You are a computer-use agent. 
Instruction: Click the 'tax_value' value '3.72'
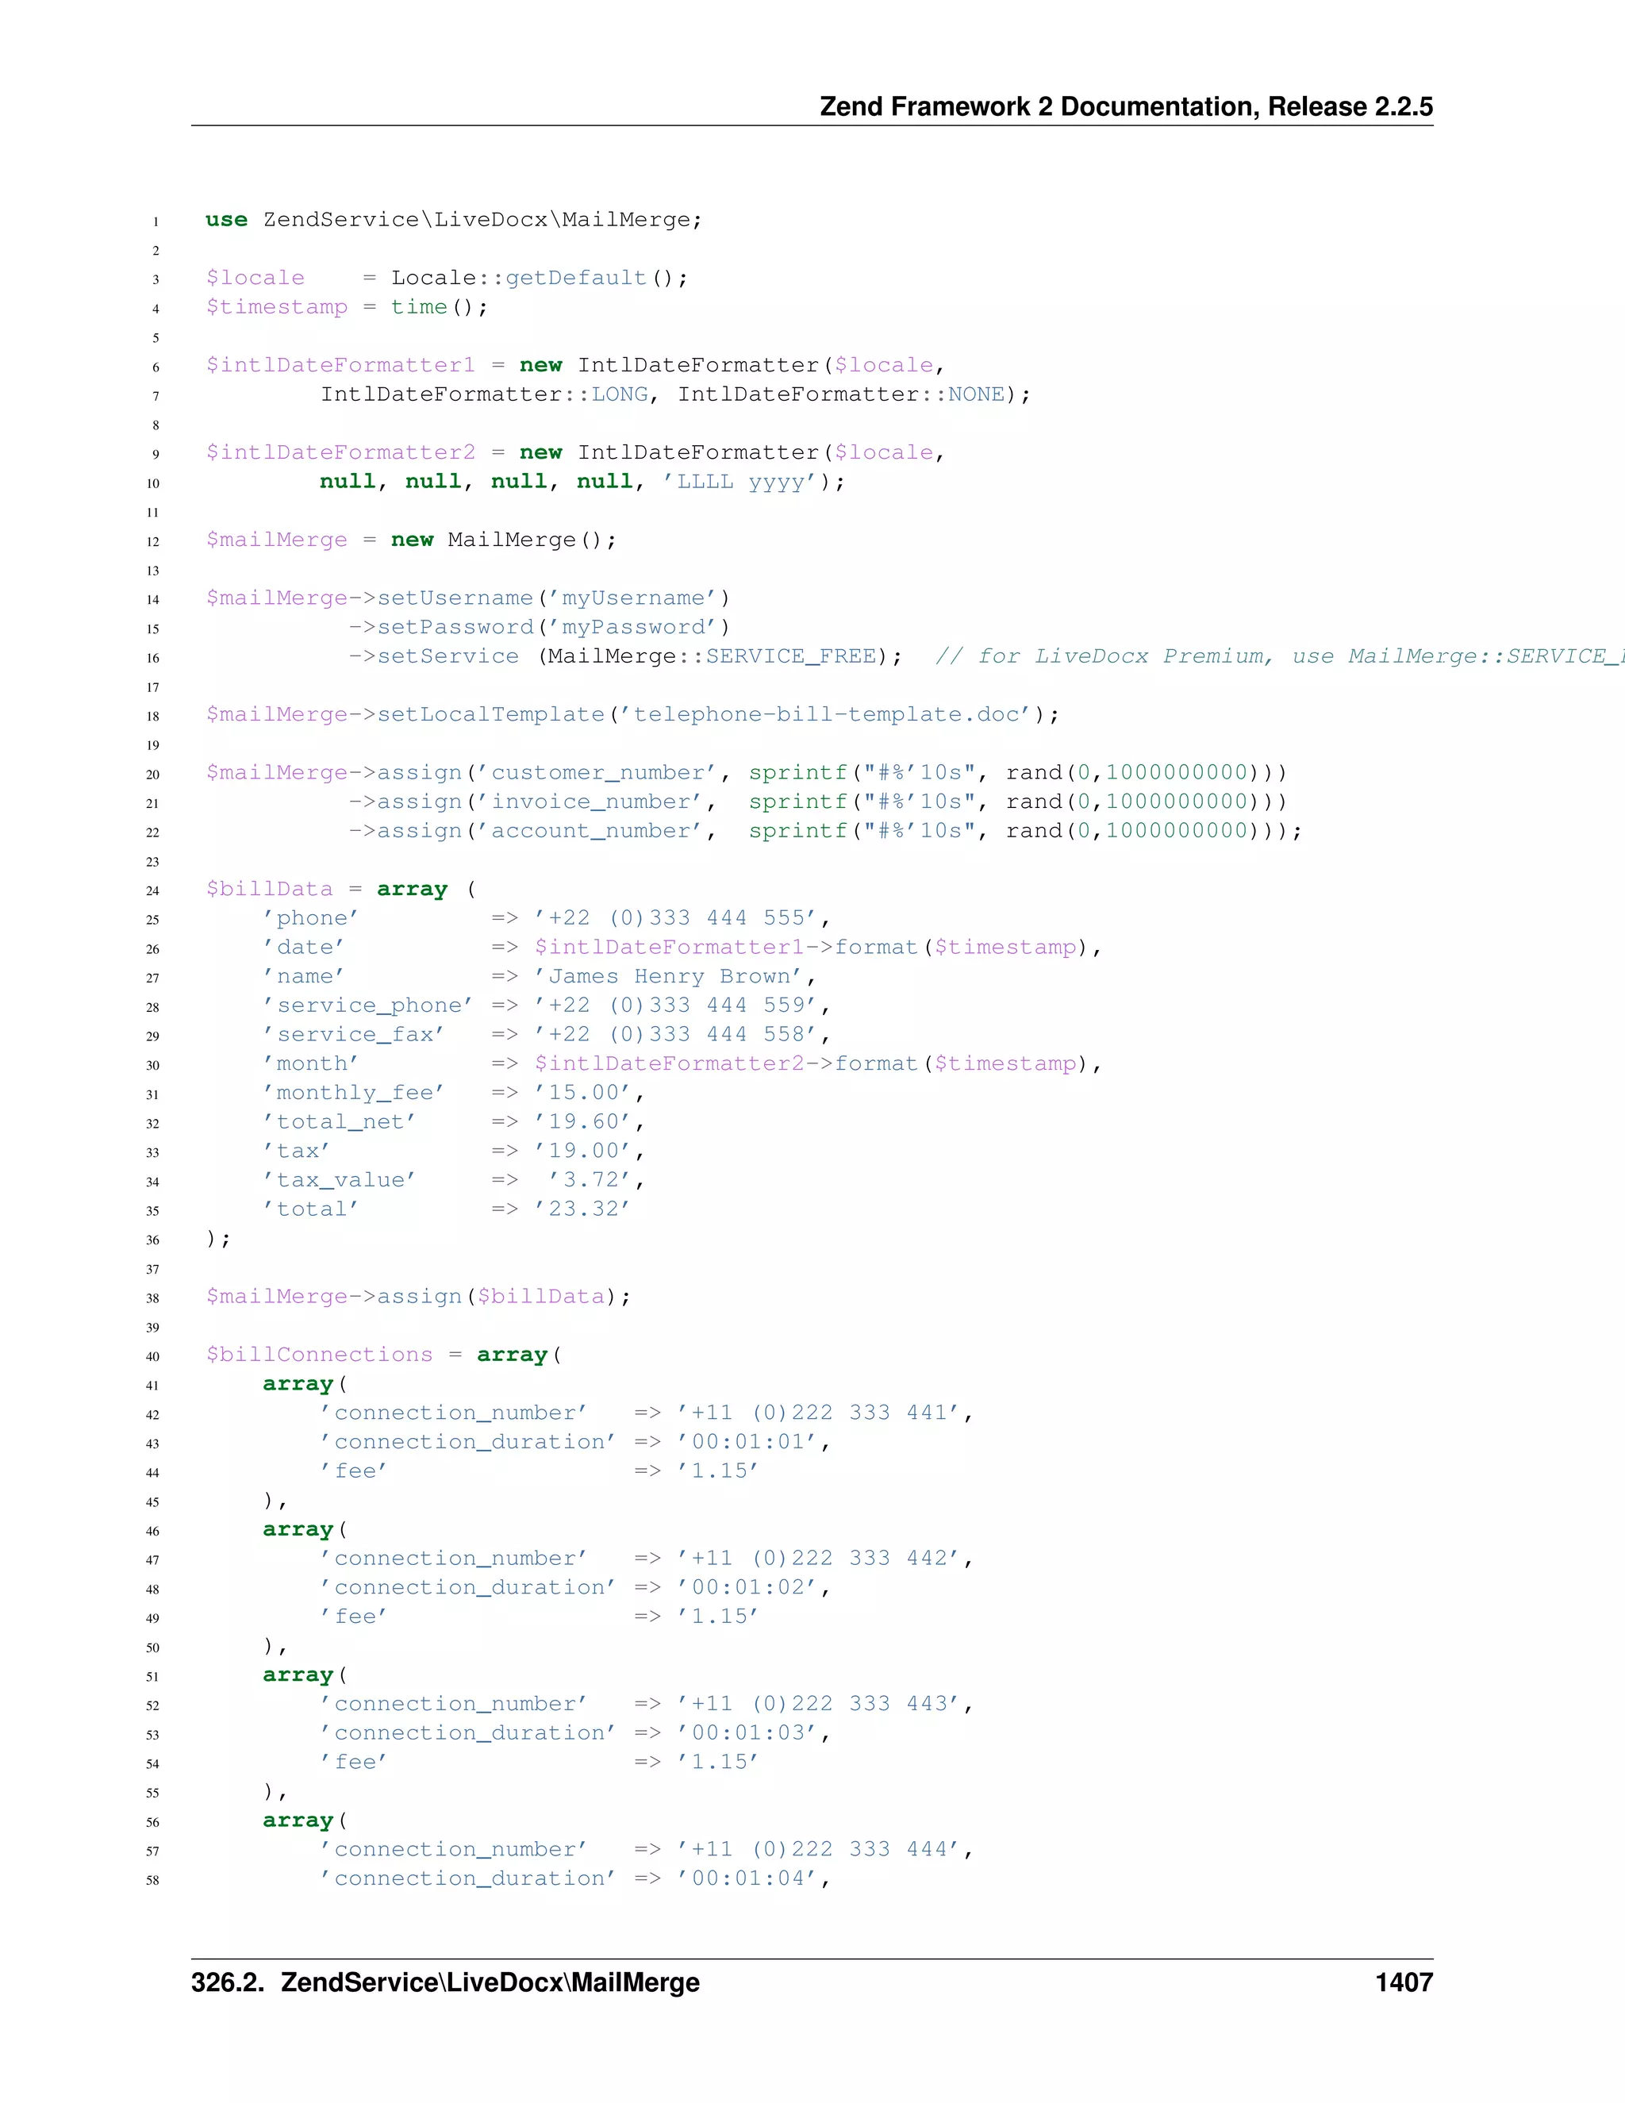point(590,1179)
